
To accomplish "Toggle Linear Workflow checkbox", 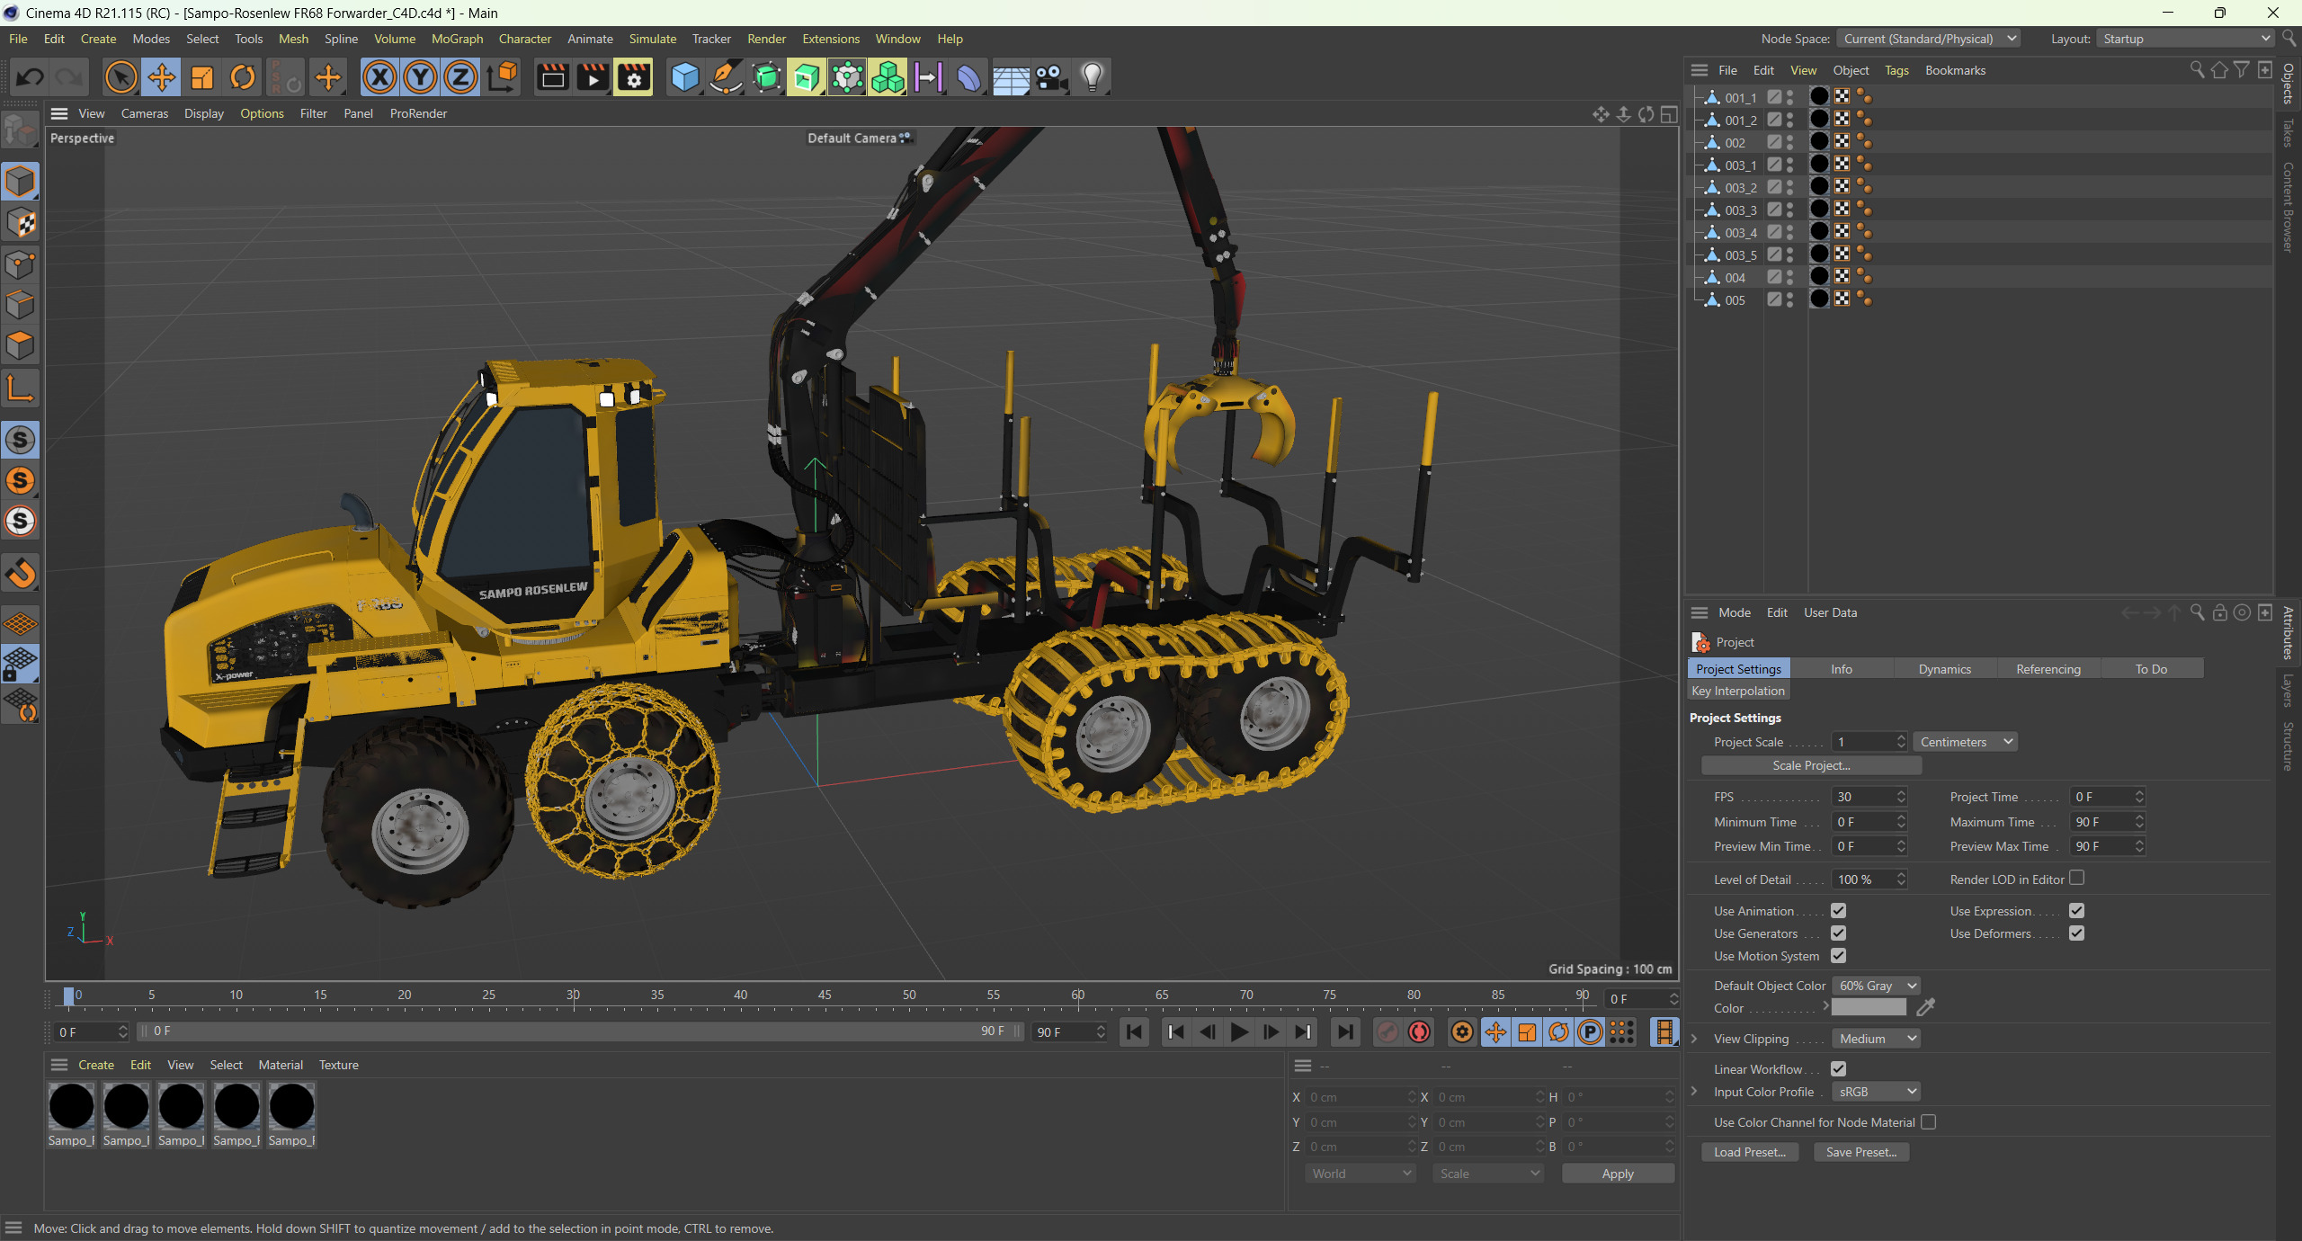I will pyautogui.click(x=1839, y=1069).
